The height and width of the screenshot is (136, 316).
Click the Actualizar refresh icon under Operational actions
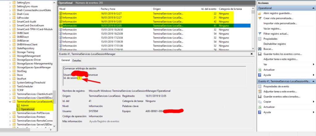(260, 70)
